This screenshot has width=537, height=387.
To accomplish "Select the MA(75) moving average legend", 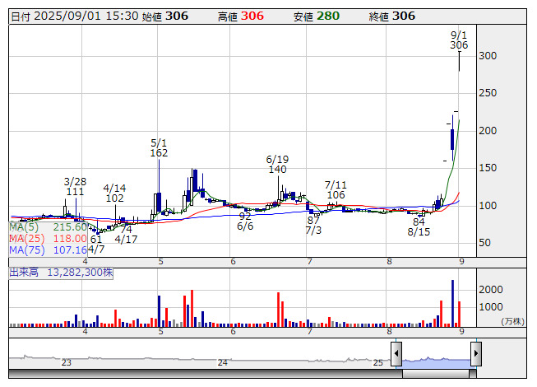I will pyautogui.click(x=48, y=249).
